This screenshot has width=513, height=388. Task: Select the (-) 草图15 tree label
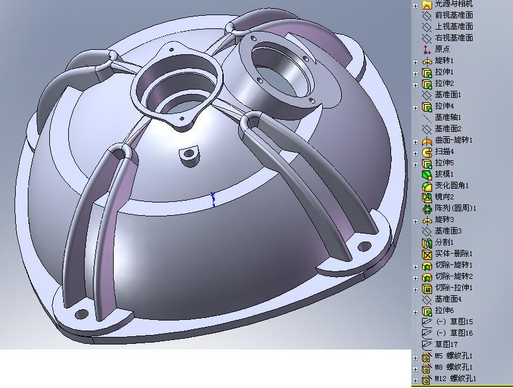tap(454, 322)
